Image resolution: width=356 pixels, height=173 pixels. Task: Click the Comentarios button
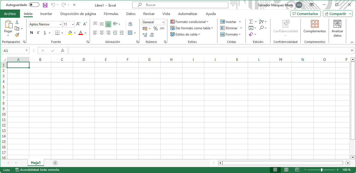(305, 14)
